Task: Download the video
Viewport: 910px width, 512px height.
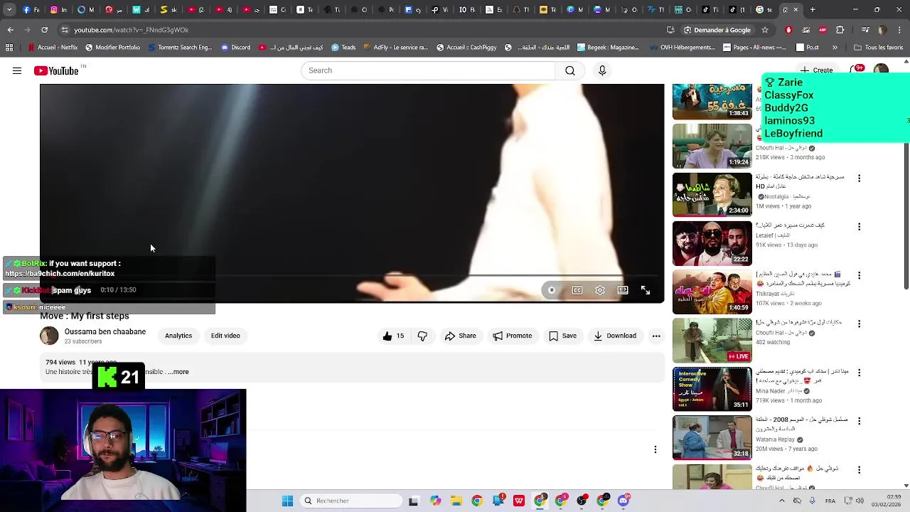Action: point(615,336)
